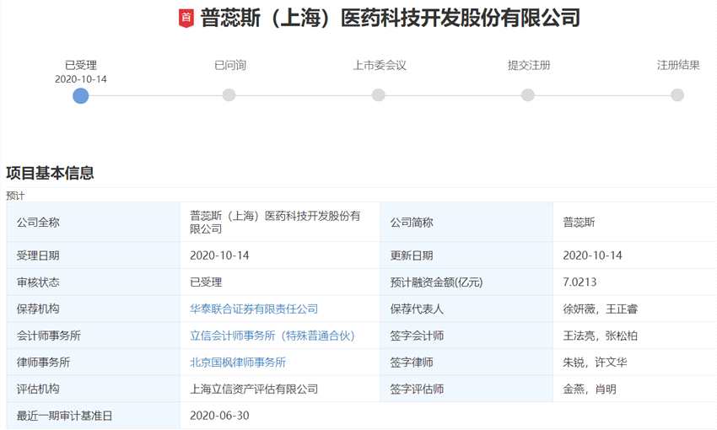Click the 上市委会议 stage label

pyautogui.click(x=380, y=65)
